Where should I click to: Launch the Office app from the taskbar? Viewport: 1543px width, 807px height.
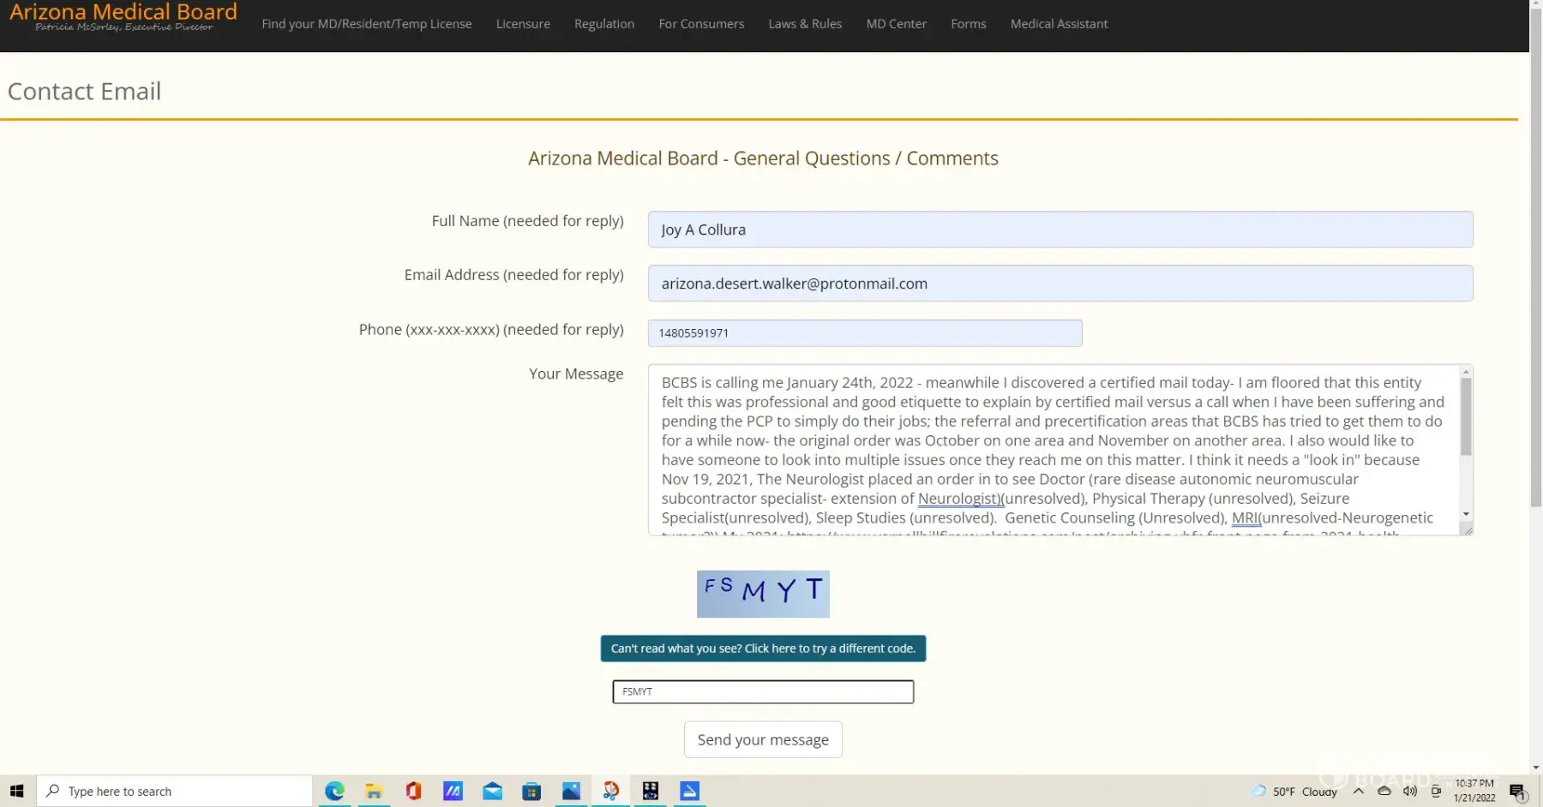413,791
